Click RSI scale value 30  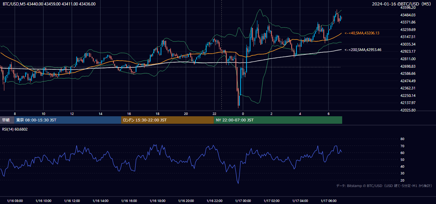click(402, 173)
